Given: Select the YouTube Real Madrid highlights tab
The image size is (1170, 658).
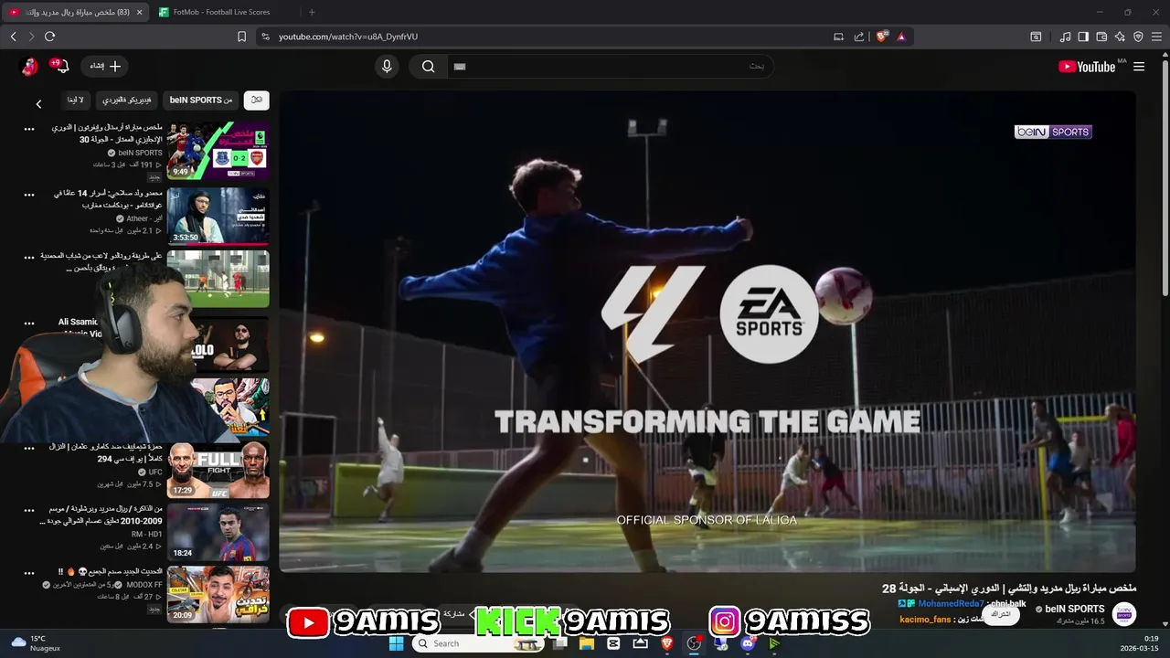Looking at the screenshot, I should pyautogui.click(x=76, y=12).
